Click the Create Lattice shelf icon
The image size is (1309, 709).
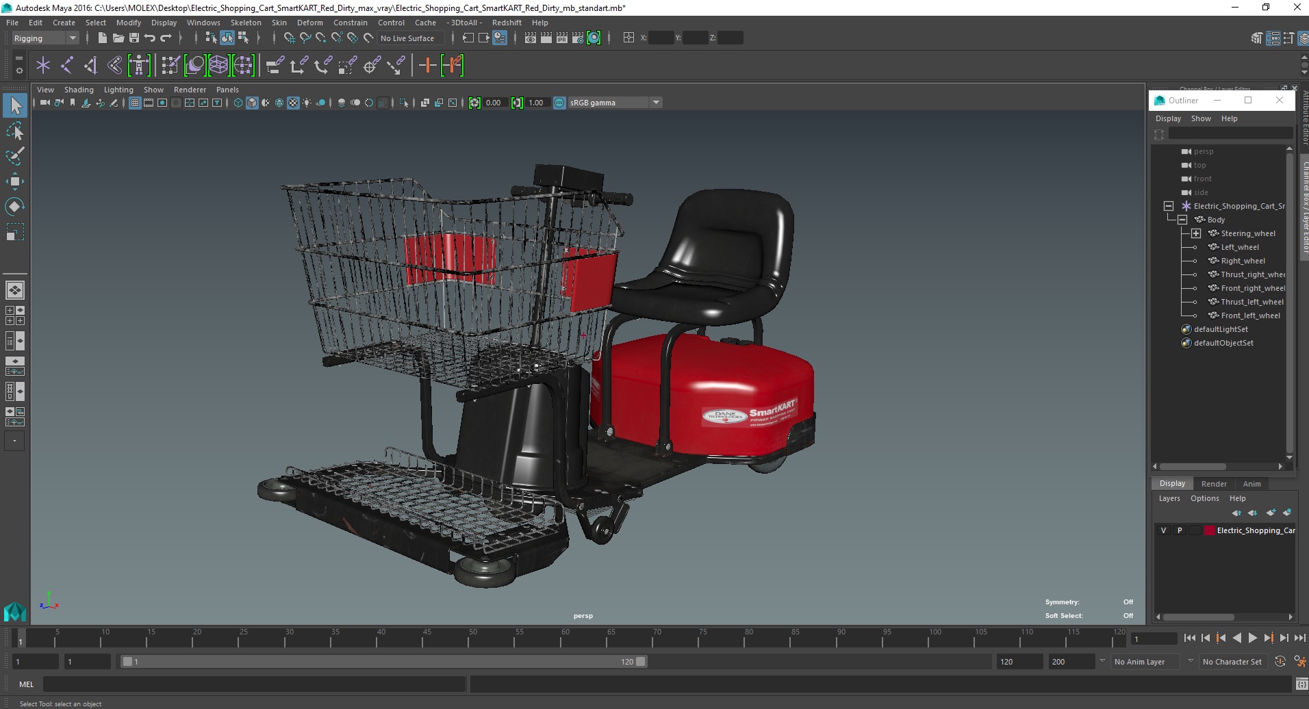(x=218, y=66)
